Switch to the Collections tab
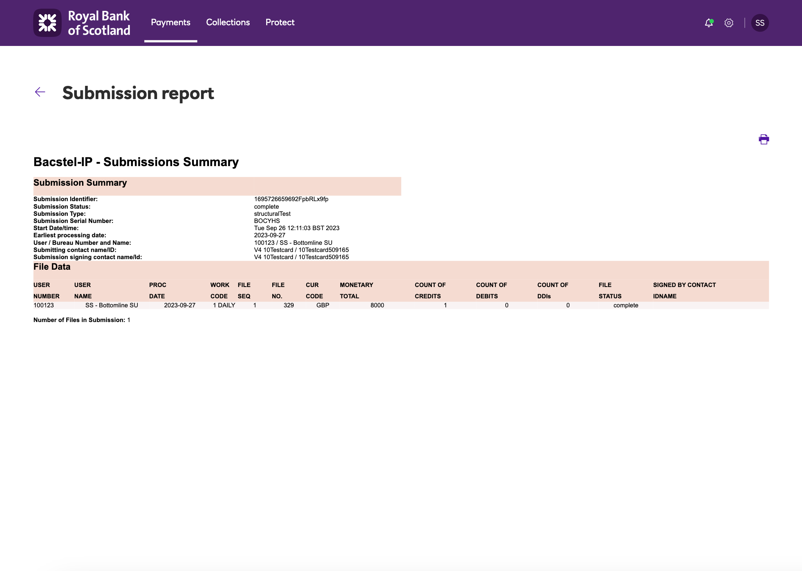This screenshot has width=802, height=571. click(228, 23)
